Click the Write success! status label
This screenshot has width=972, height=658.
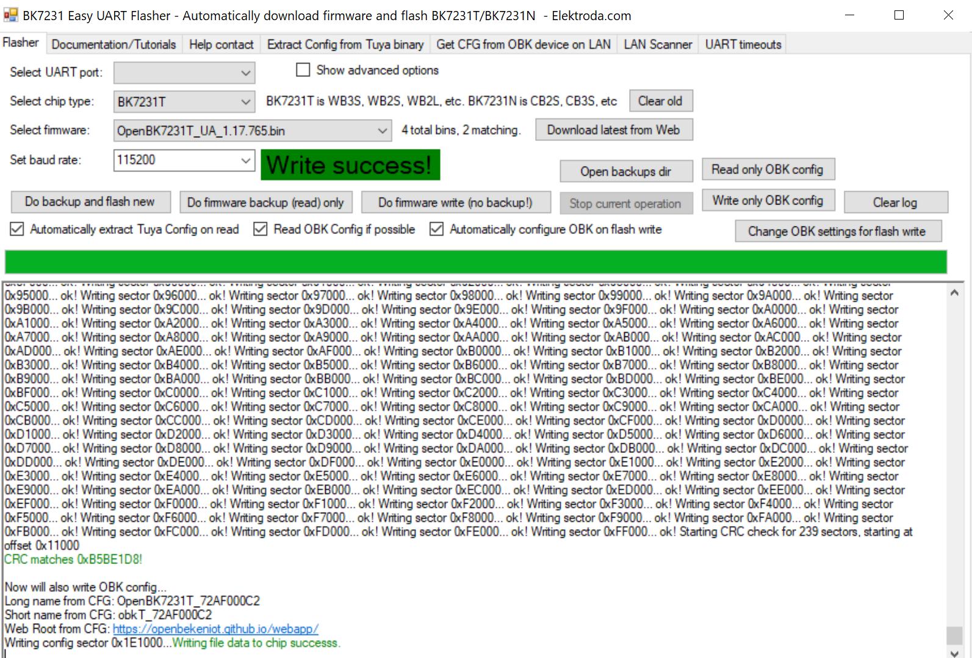(x=350, y=165)
